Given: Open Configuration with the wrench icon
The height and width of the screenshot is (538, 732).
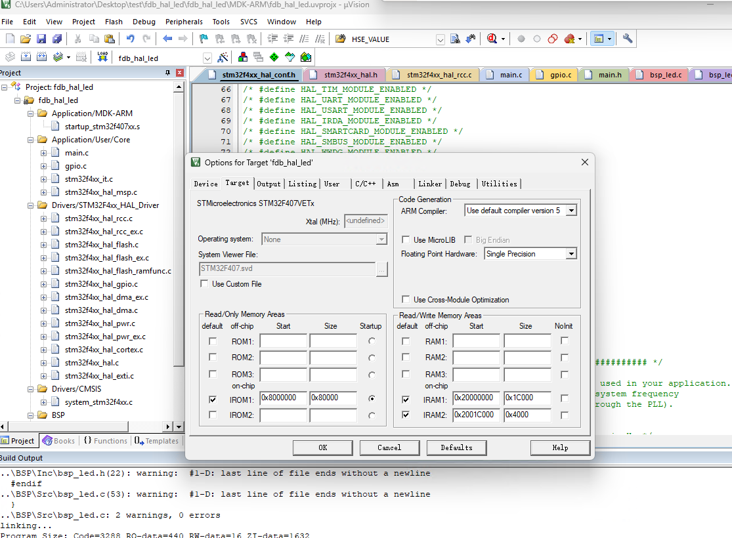Looking at the screenshot, I should (x=628, y=39).
